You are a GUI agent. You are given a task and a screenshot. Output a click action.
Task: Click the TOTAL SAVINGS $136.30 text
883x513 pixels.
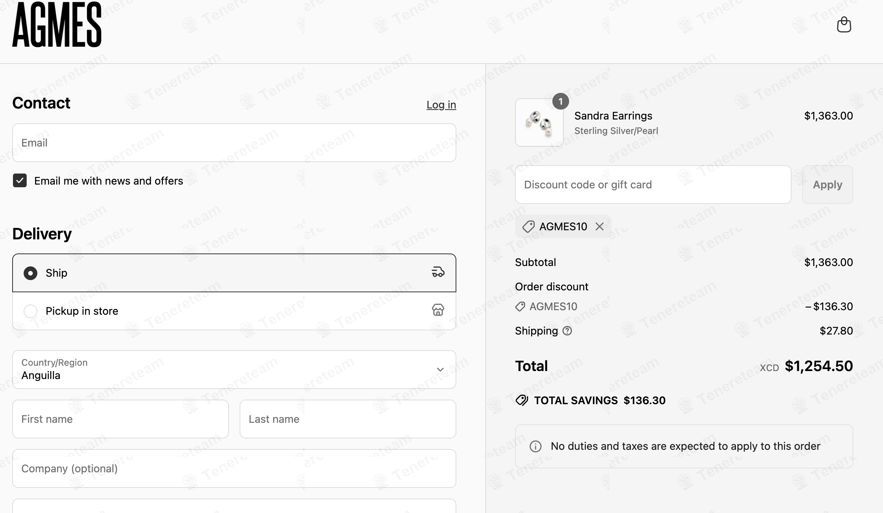tap(600, 400)
